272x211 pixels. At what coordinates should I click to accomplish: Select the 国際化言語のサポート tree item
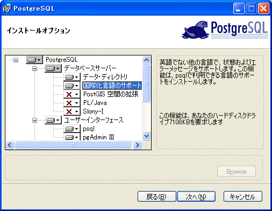point(112,86)
